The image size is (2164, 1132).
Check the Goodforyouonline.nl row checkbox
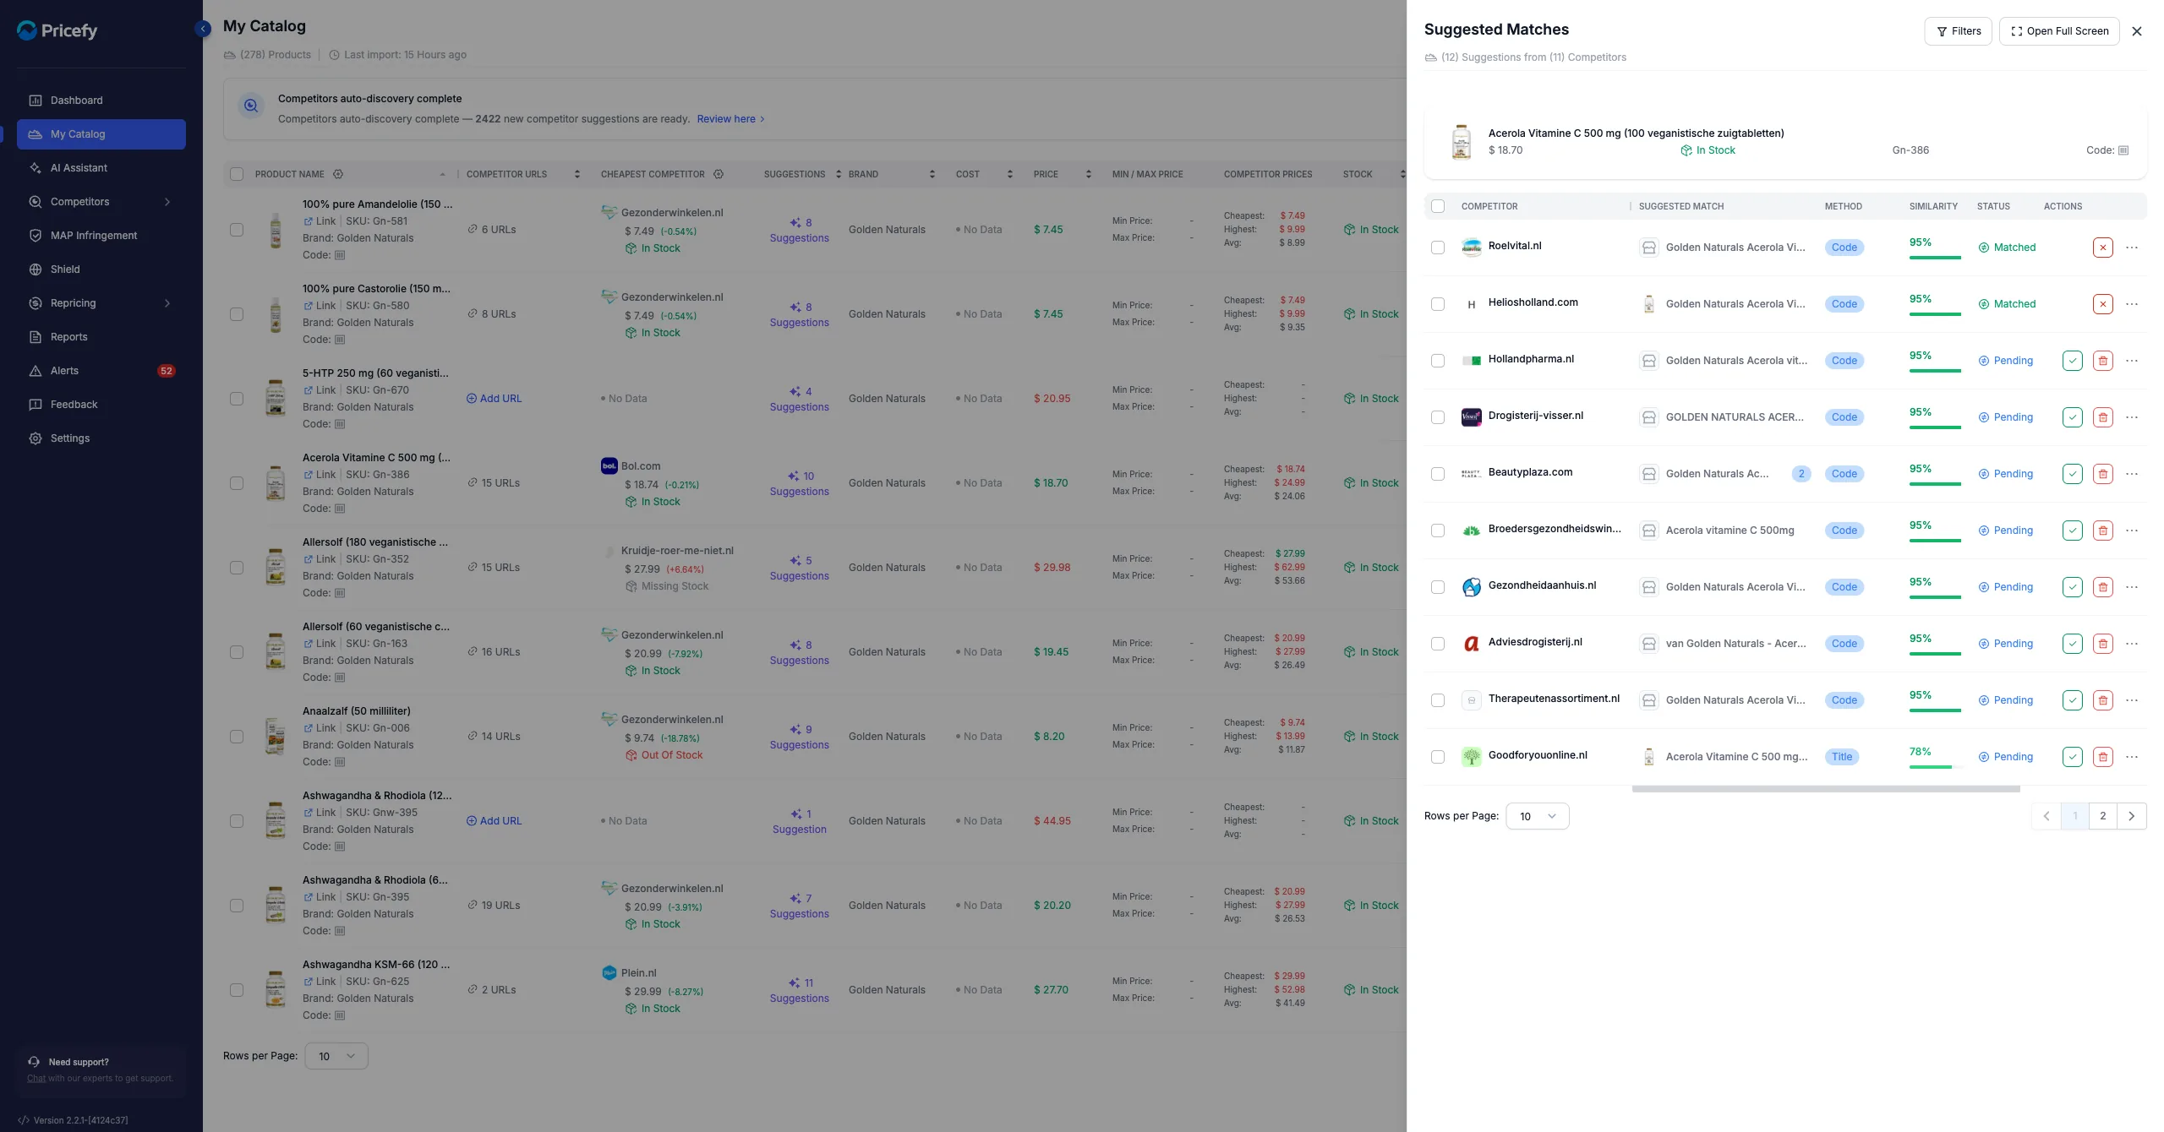coord(1438,757)
